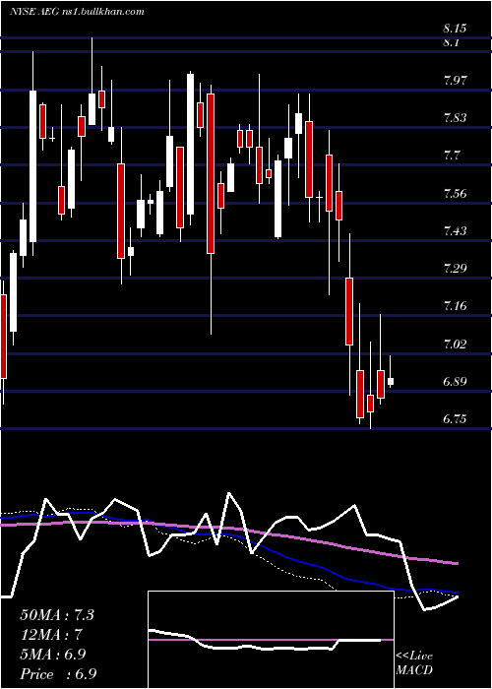This screenshot has width=492, height=689.
Task: Click the 5MA : 6.9 readout
Action: [52, 655]
